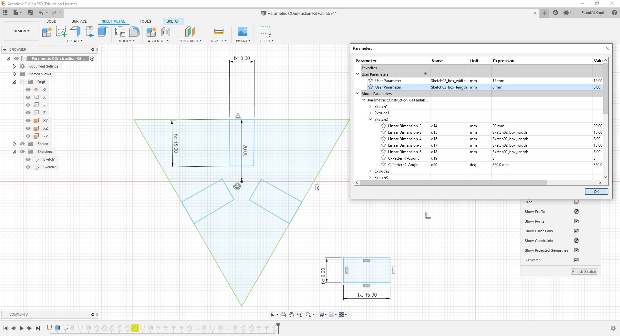Collapse Sketch2 in Parameters list
This screenshot has height=336, width=620.
point(370,120)
